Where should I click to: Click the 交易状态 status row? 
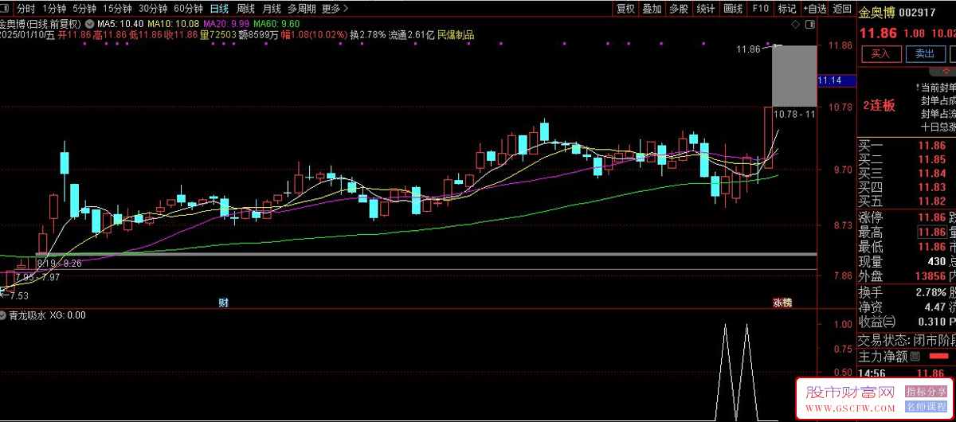coord(906,339)
